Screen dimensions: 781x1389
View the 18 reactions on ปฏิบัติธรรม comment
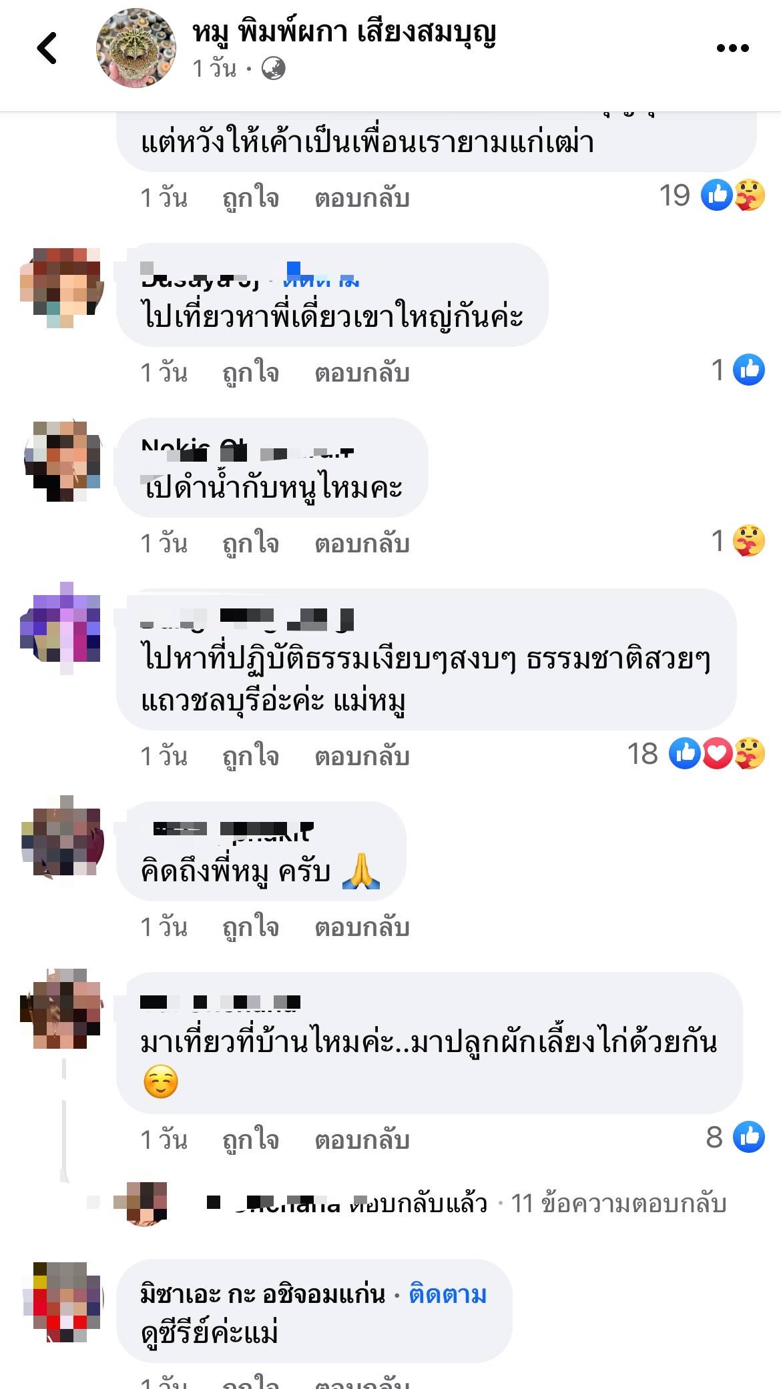pos(696,754)
